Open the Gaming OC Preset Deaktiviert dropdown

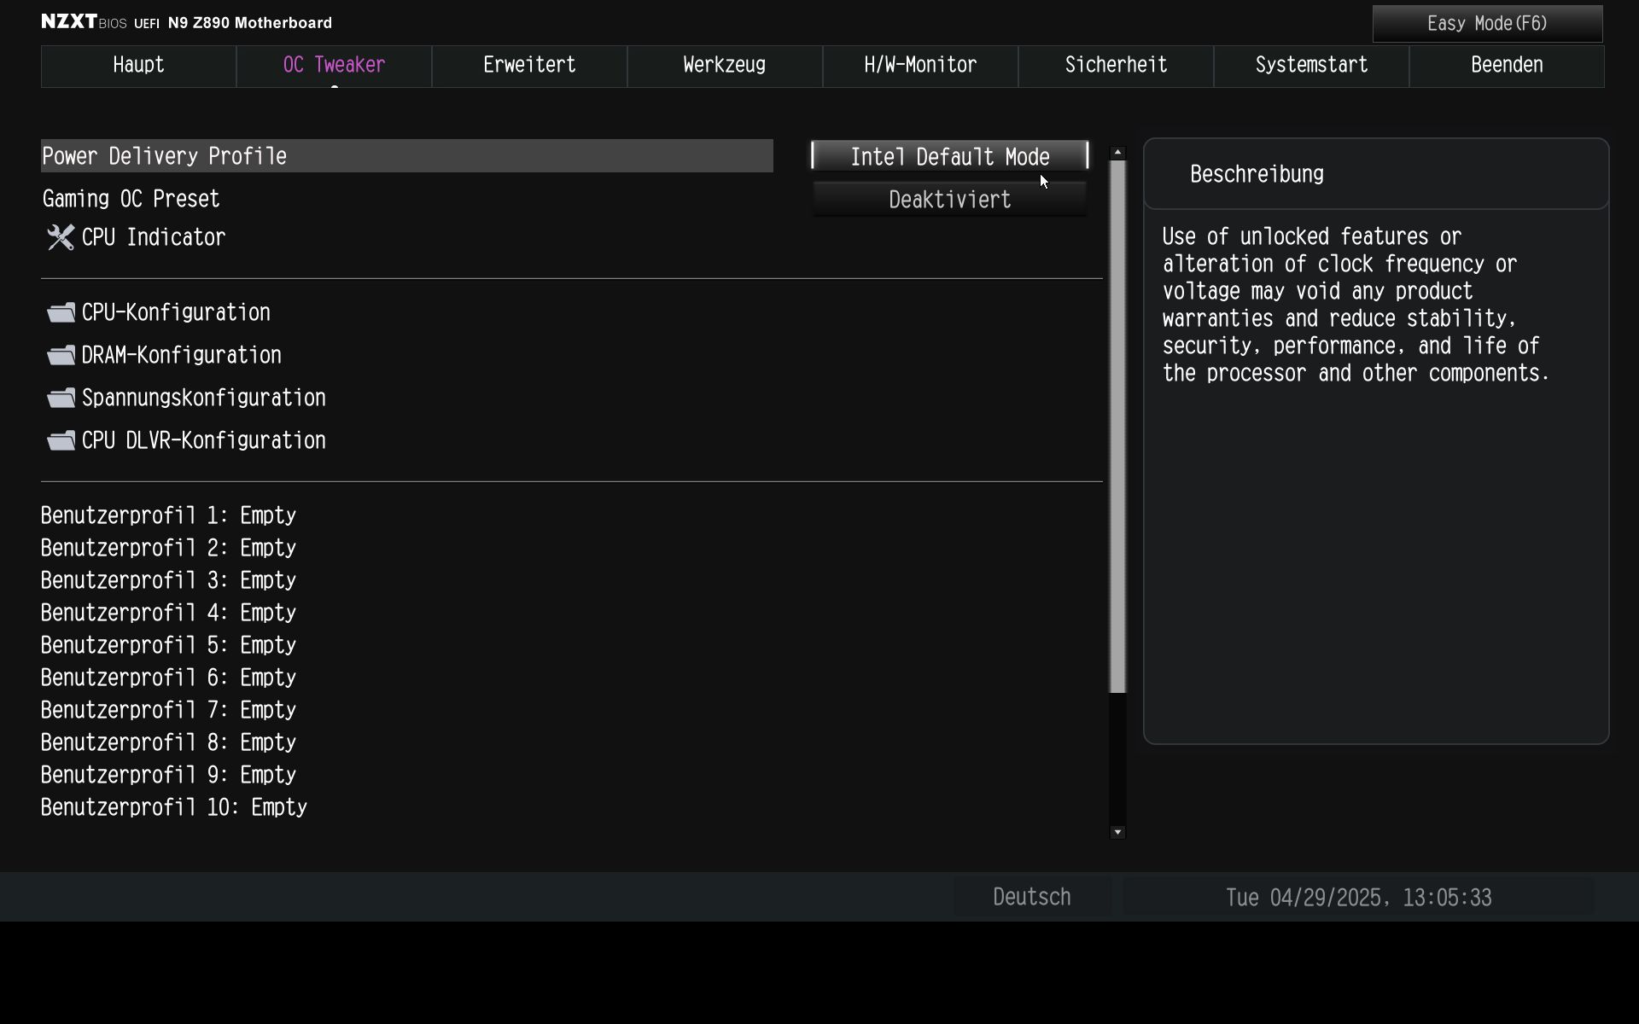click(x=949, y=200)
